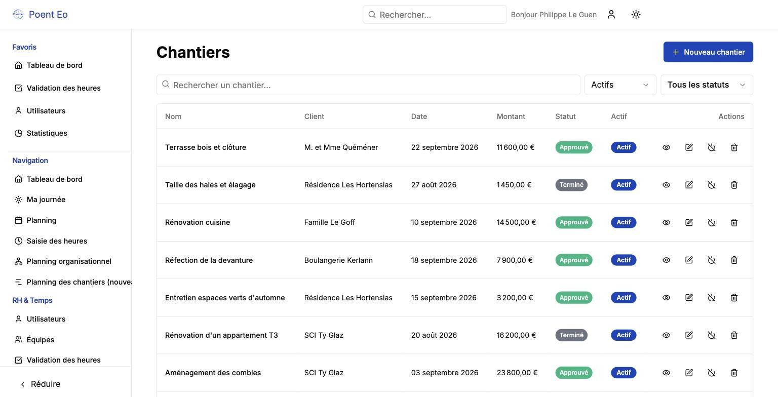
Task: Deactivate Entretien espaces verts d'automne
Action: [x=712, y=298]
